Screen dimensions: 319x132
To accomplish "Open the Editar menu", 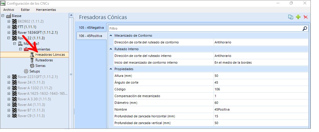I will (x=25, y=10).
